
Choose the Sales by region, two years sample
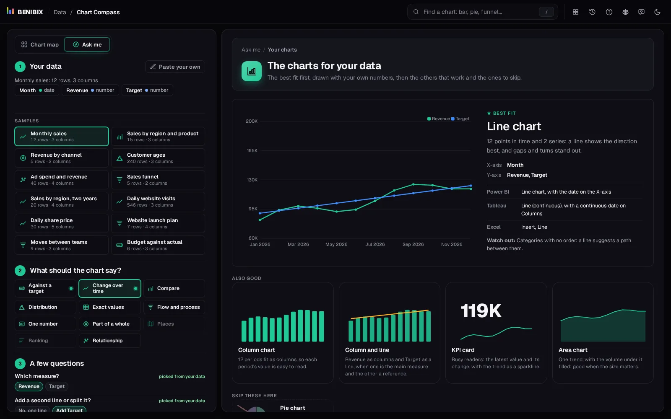coord(62,202)
